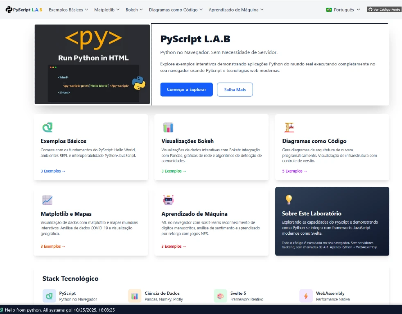
Task: Expand the Exemplos Básicos nav menu
Action: (68, 10)
